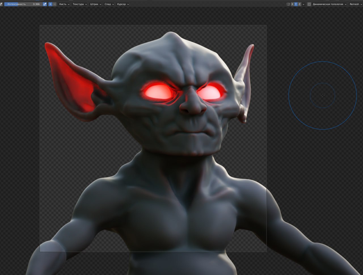Toggle X axis symmetry
Viewport: 363px width, 275px height.
tap(292, 4)
